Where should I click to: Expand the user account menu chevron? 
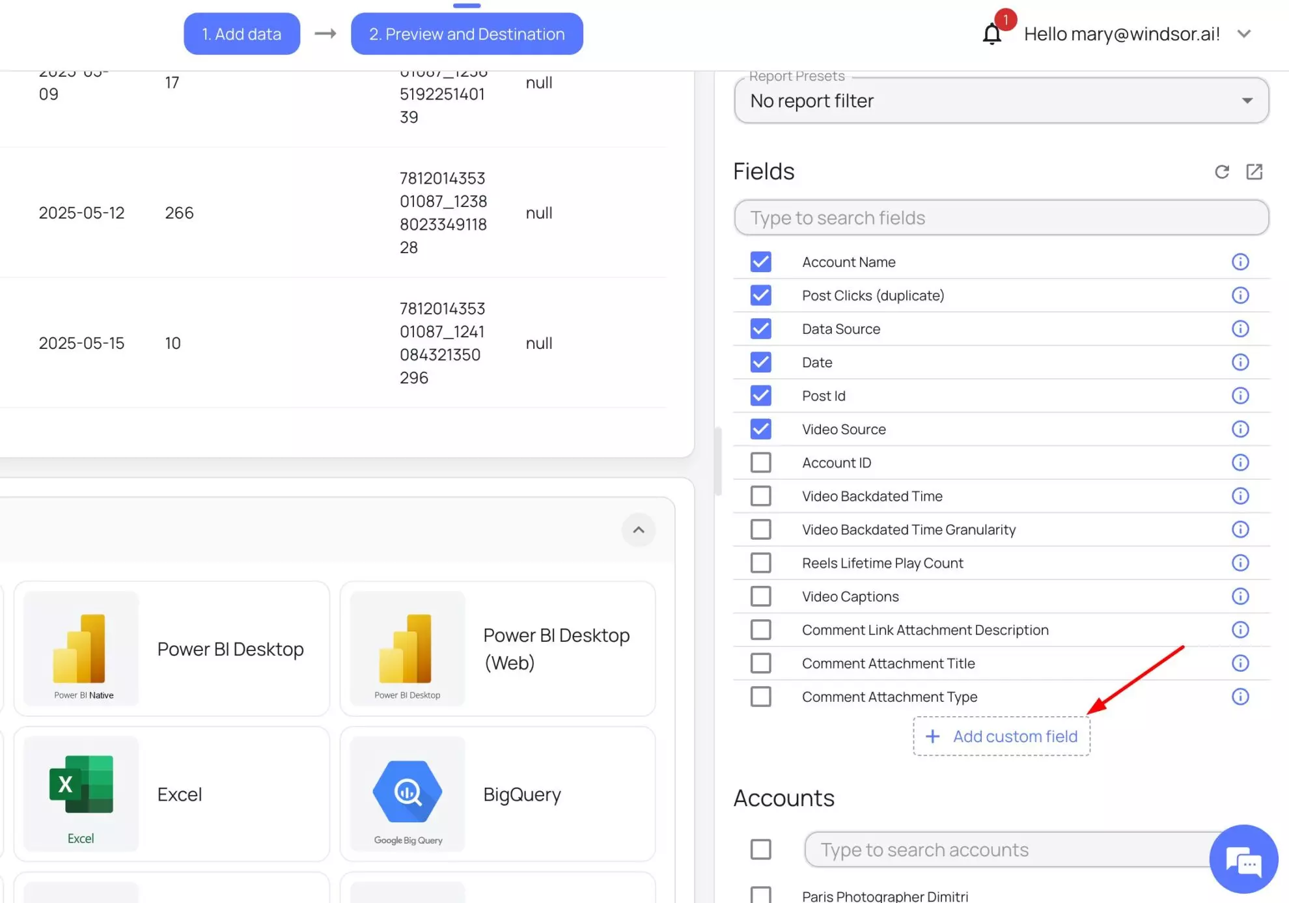(x=1244, y=34)
